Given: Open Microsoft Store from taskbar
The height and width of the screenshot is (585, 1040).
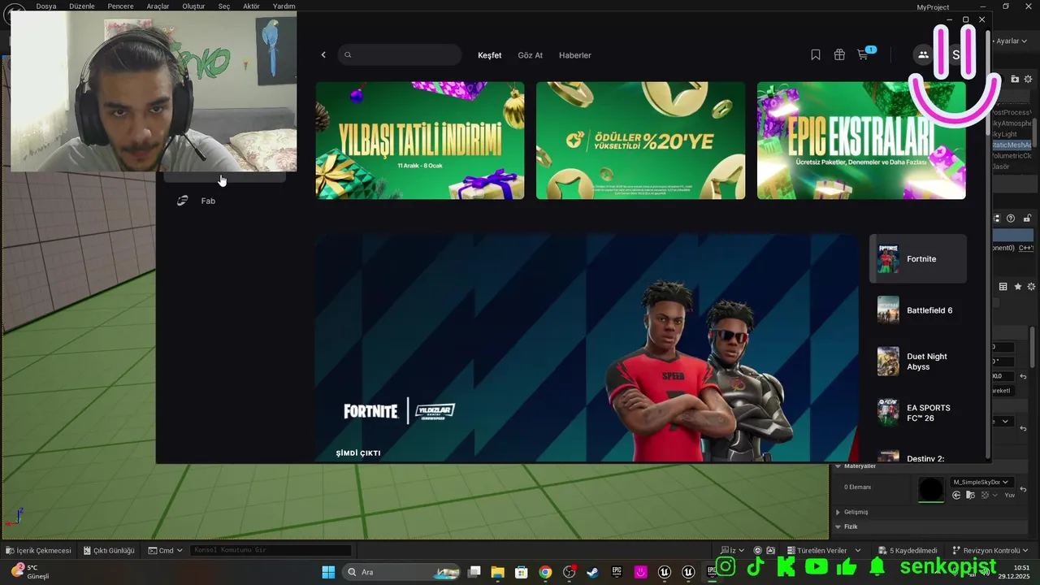Looking at the screenshot, I should tap(522, 572).
